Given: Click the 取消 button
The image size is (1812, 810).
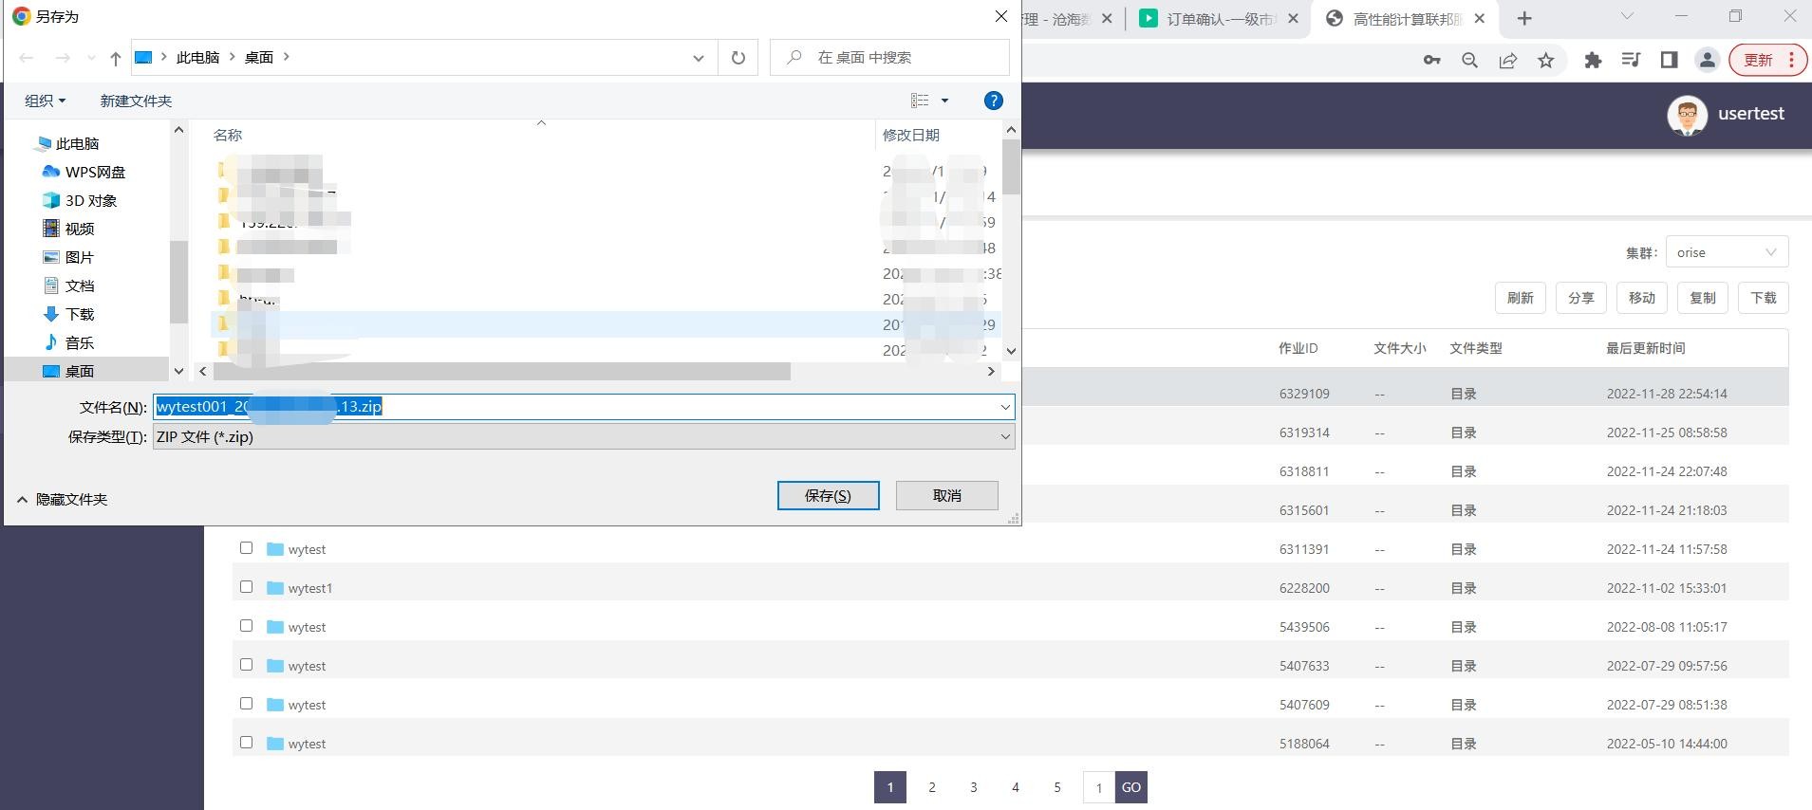Looking at the screenshot, I should (946, 495).
